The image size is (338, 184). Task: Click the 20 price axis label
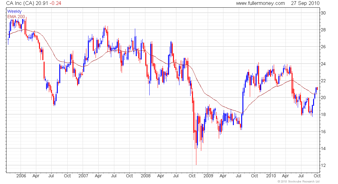click(323, 98)
